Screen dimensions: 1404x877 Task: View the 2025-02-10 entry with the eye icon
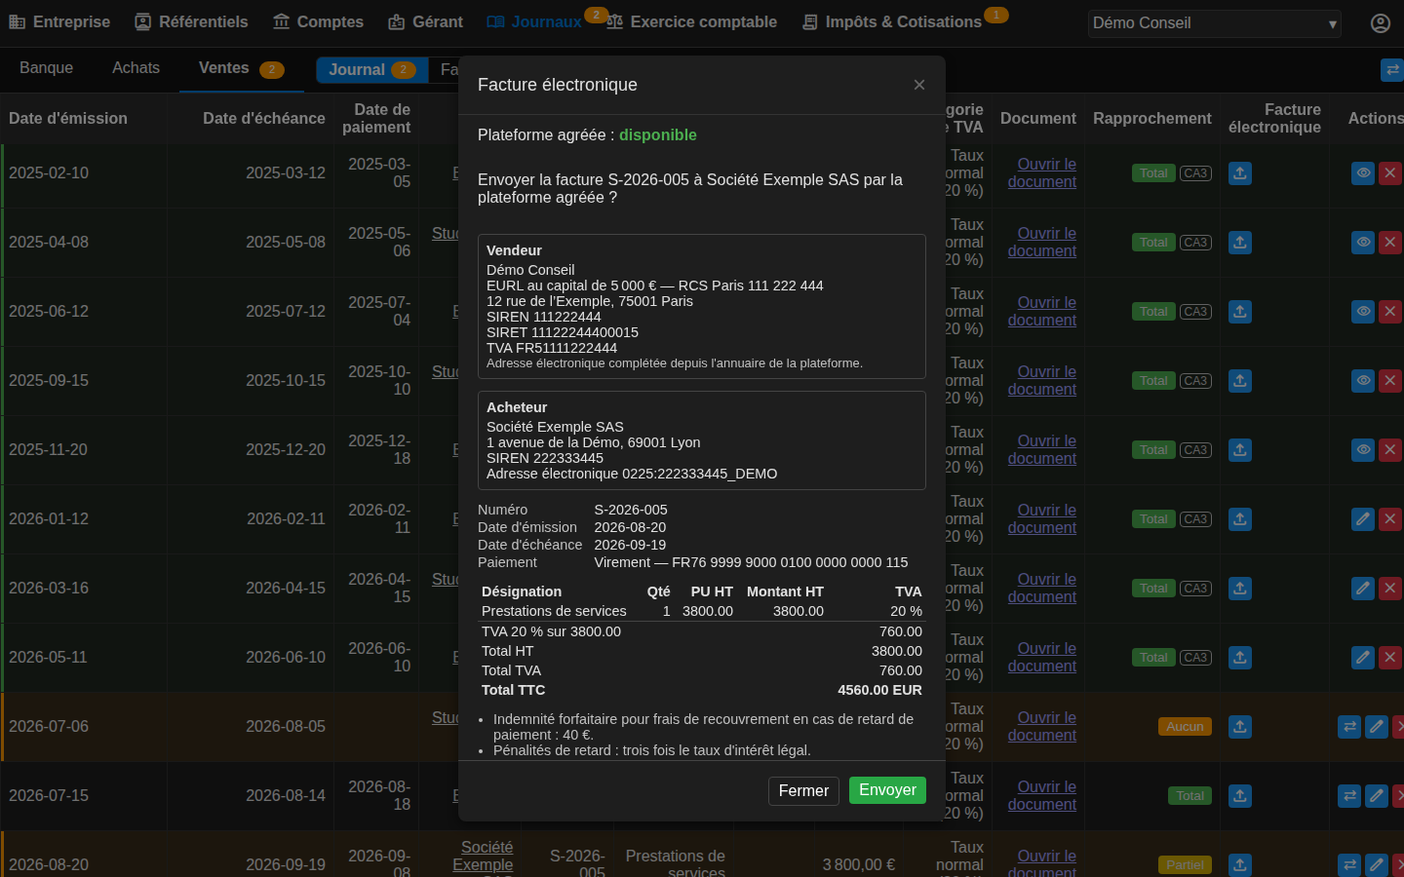coord(1363,173)
